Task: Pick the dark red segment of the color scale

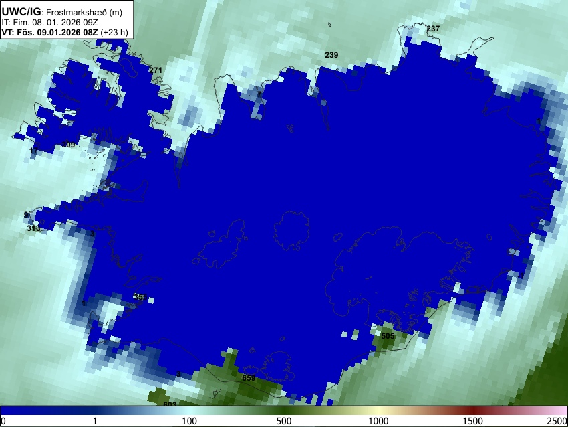Action: click(473, 410)
